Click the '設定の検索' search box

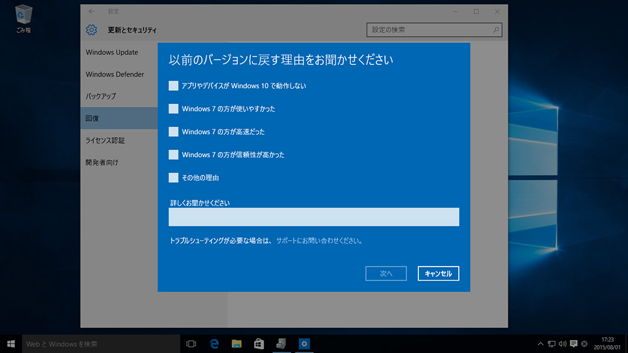click(x=434, y=29)
